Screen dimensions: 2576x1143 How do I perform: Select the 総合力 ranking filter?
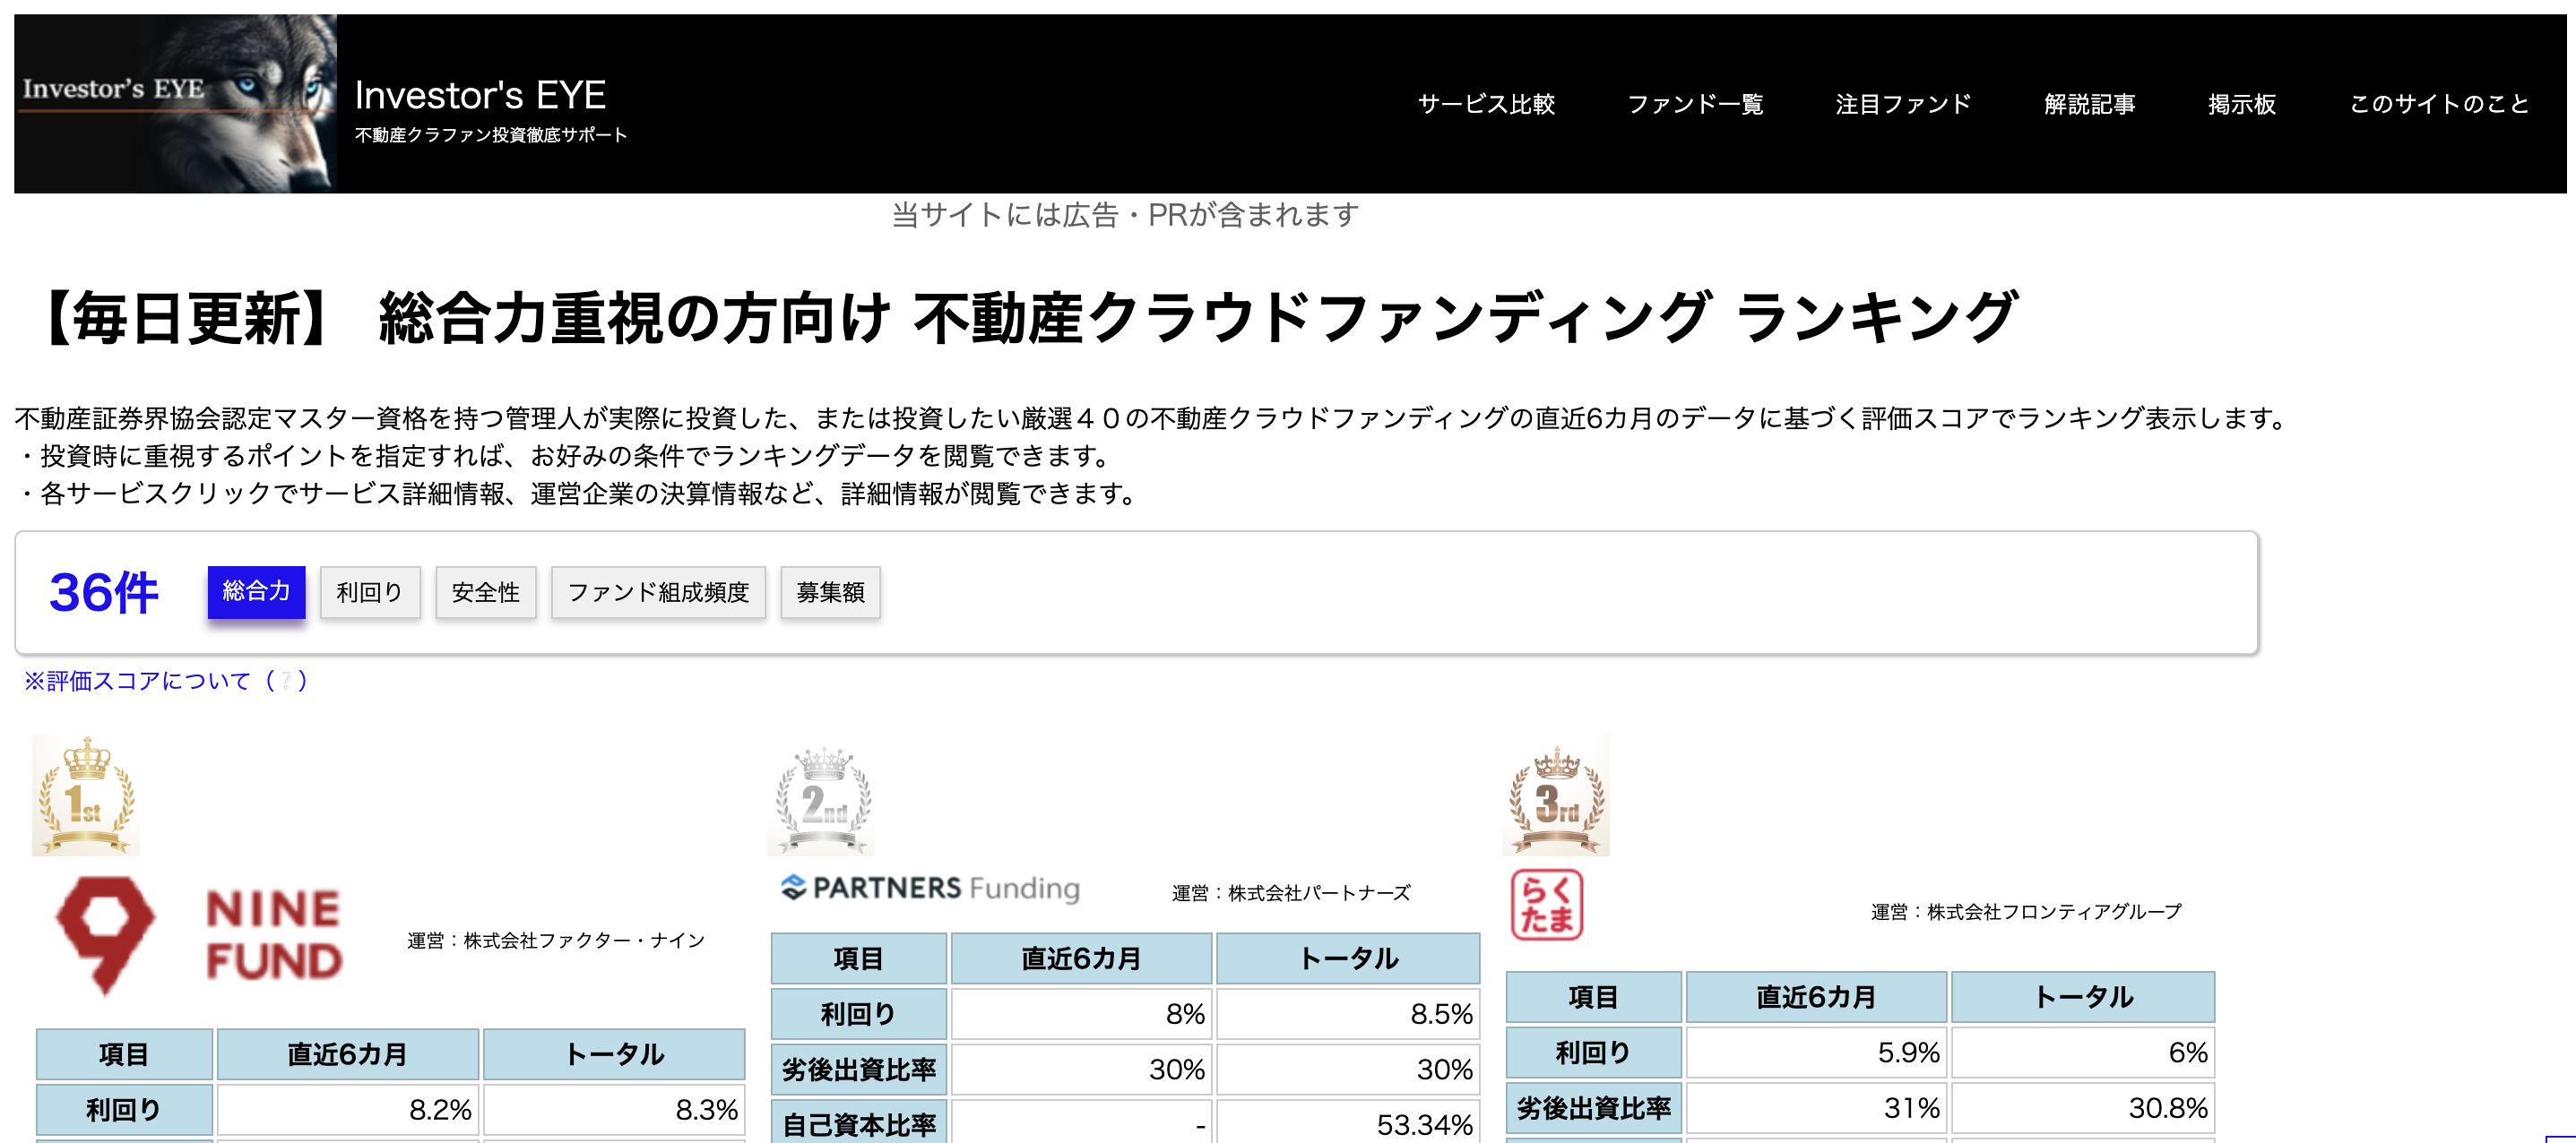pyautogui.click(x=256, y=591)
